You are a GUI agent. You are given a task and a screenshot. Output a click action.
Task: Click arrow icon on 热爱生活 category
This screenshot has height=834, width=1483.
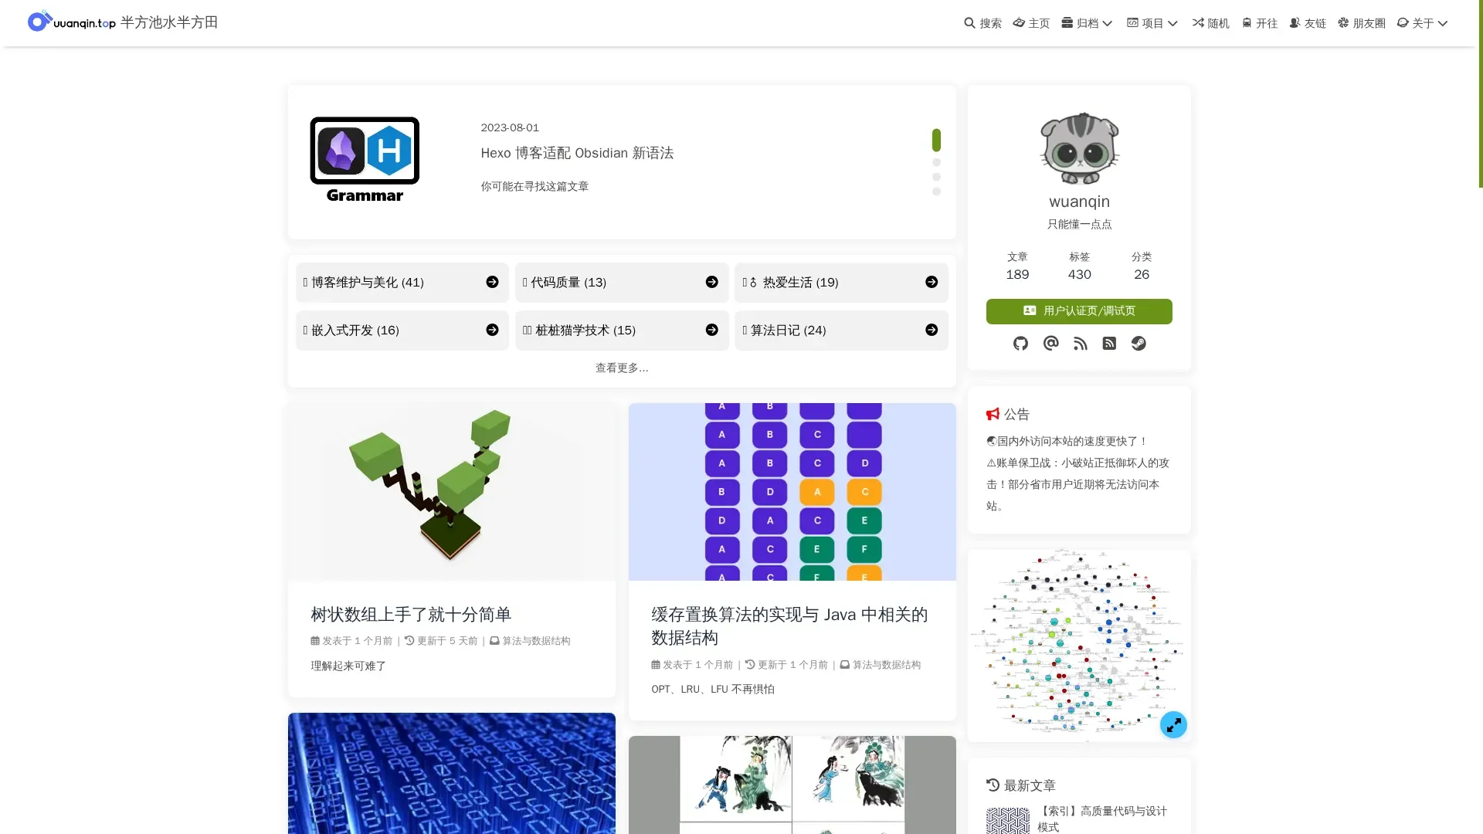coord(932,283)
